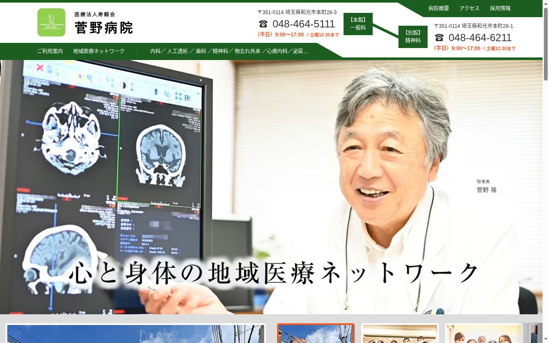The width and height of the screenshot is (549, 343).
Task: Select 地域医療ネットワーク in the navigation bar
Action: tap(99, 51)
